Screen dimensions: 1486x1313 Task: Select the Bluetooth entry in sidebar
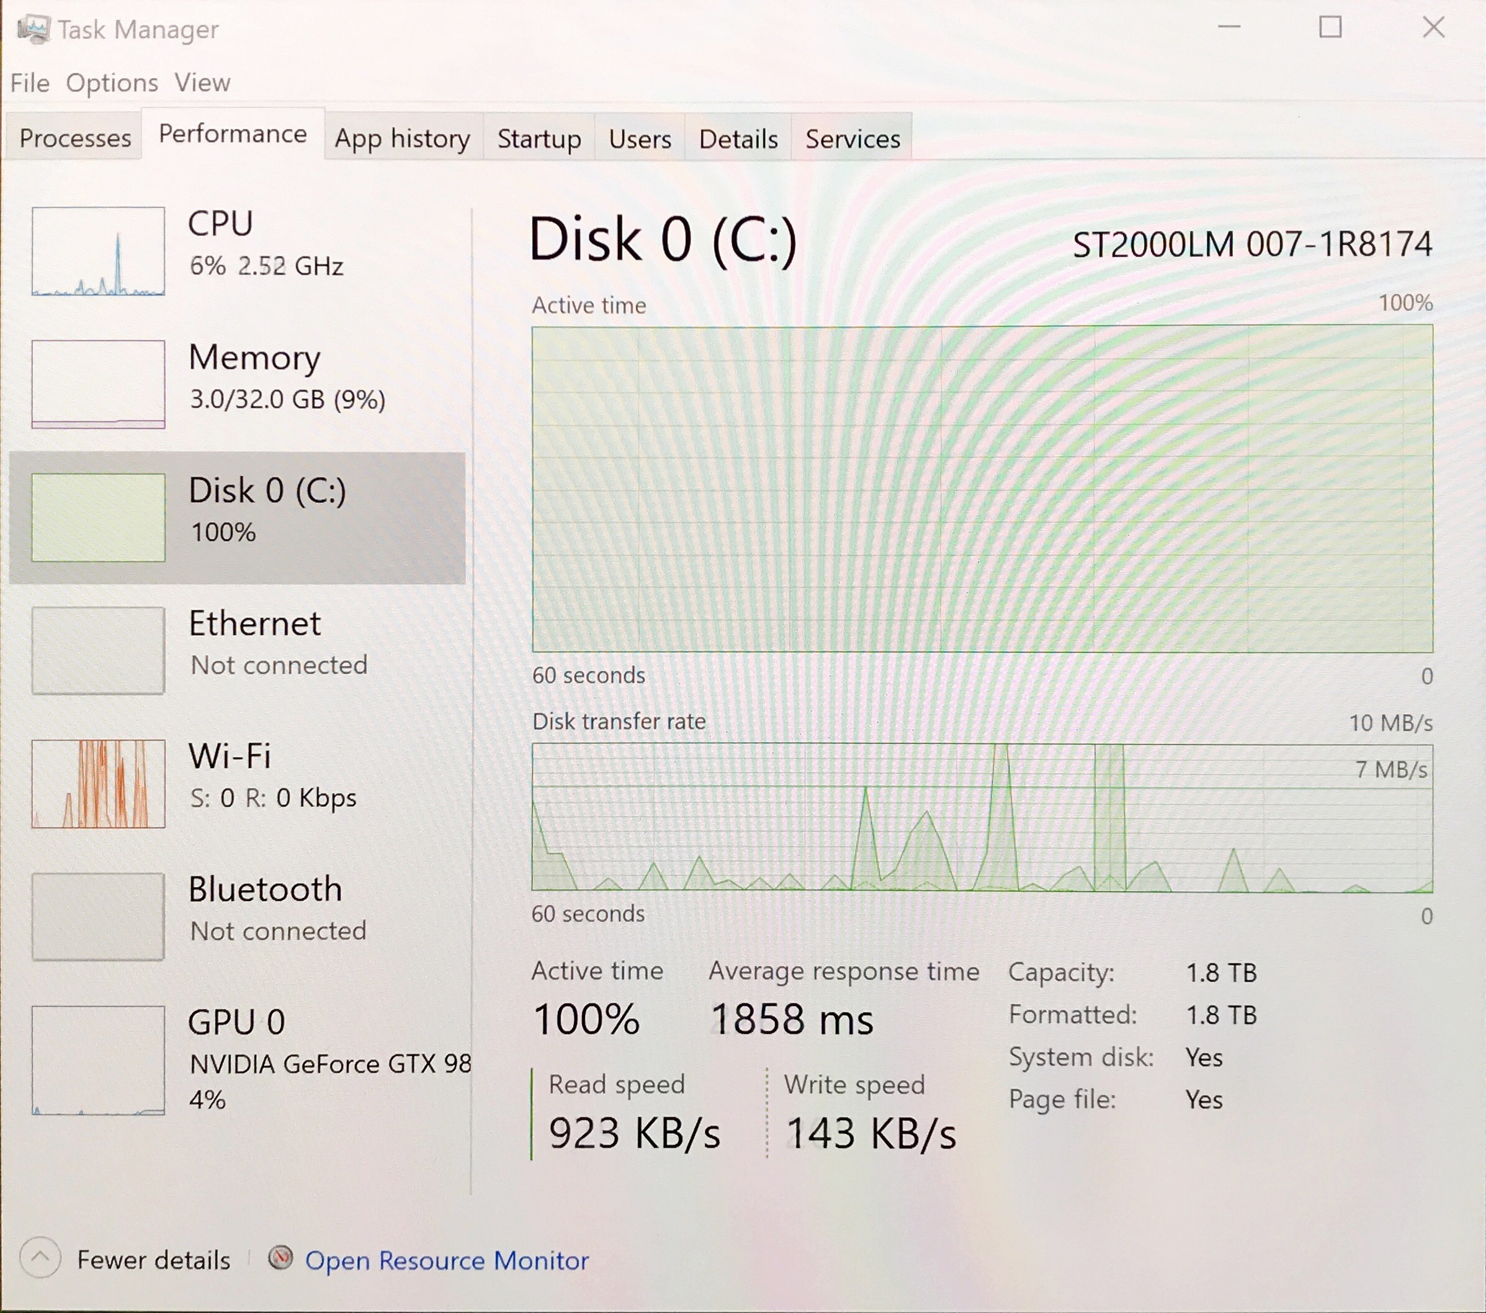pyautogui.click(x=266, y=909)
